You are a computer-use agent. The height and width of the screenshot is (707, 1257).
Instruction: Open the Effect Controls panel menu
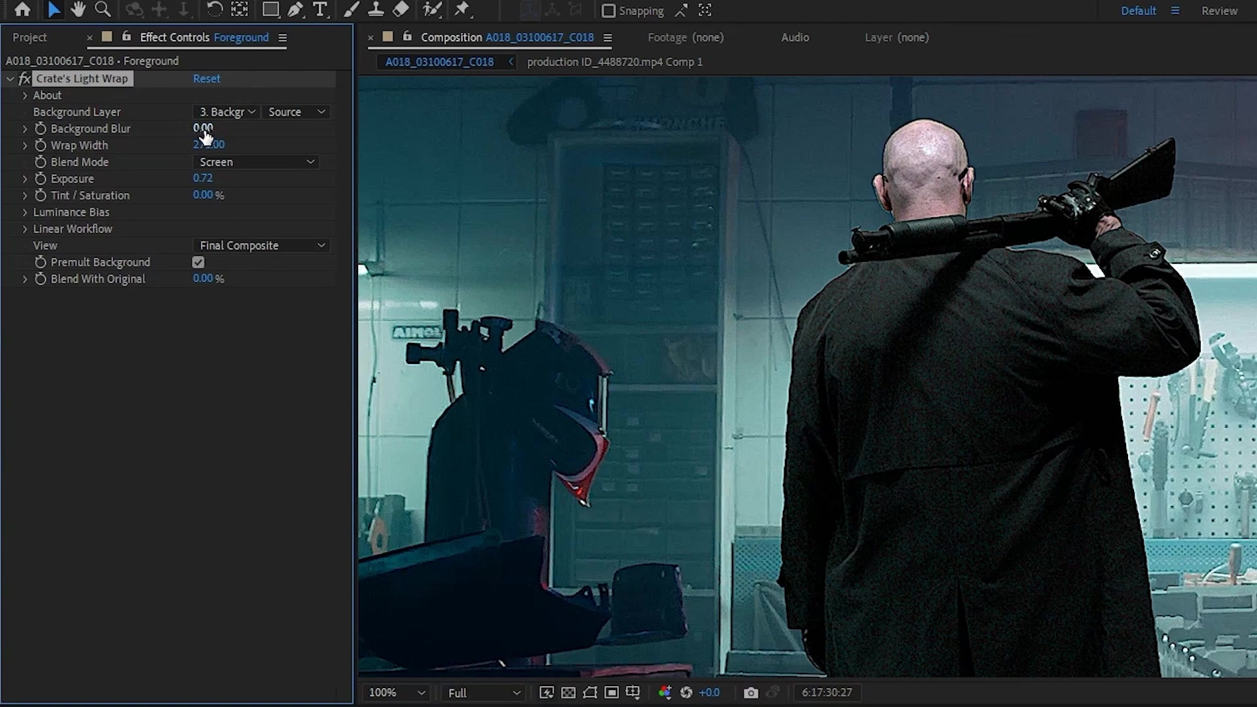[x=283, y=38]
